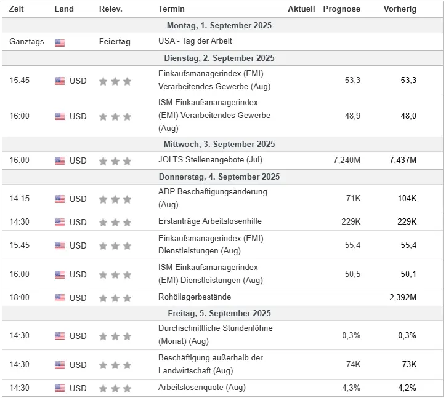Open the USA - Tag der Arbeit event

coord(195,41)
